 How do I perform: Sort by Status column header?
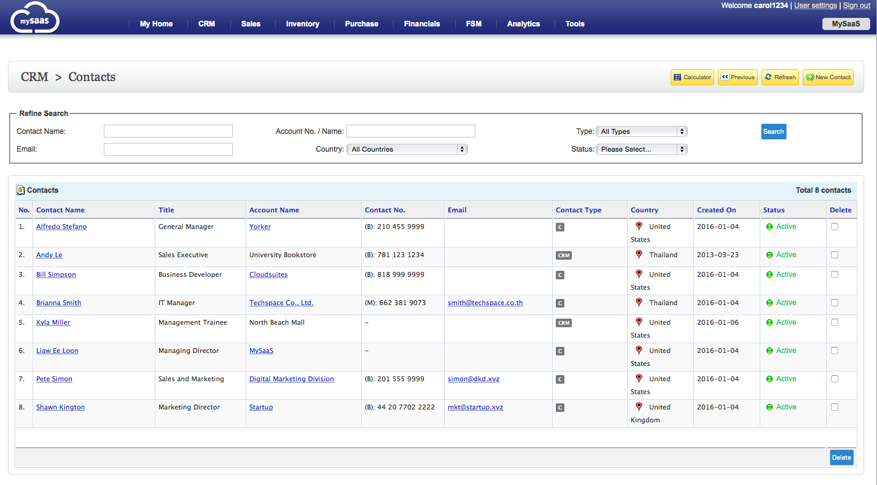pos(774,210)
